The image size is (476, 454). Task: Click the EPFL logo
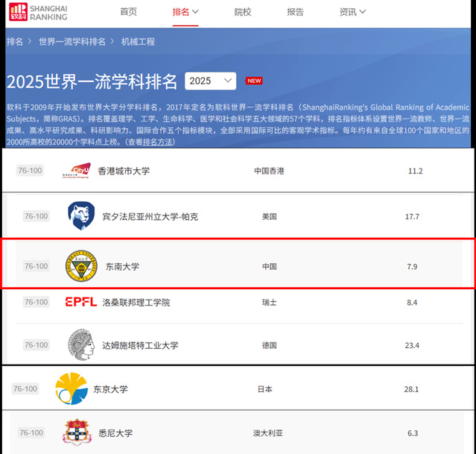[80, 302]
